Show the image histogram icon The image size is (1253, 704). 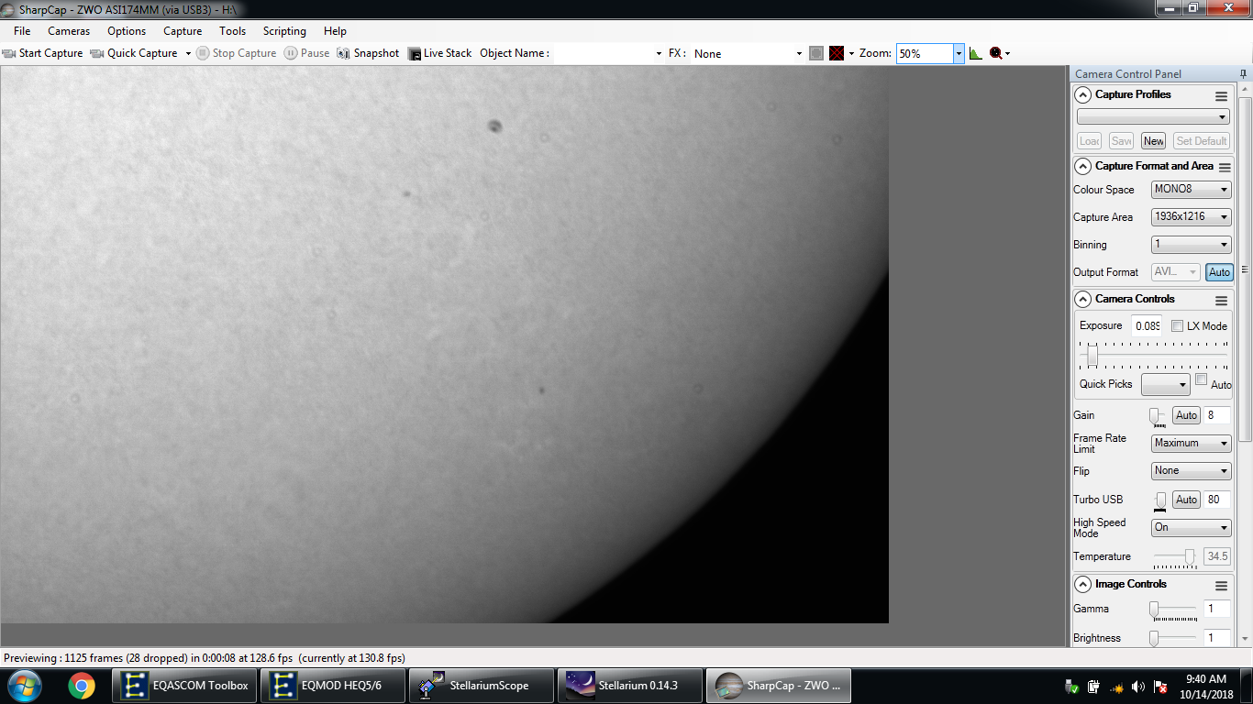(975, 53)
